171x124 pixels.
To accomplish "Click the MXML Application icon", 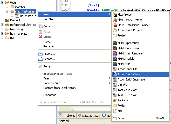I will pyautogui.click(x=115, y=43).
